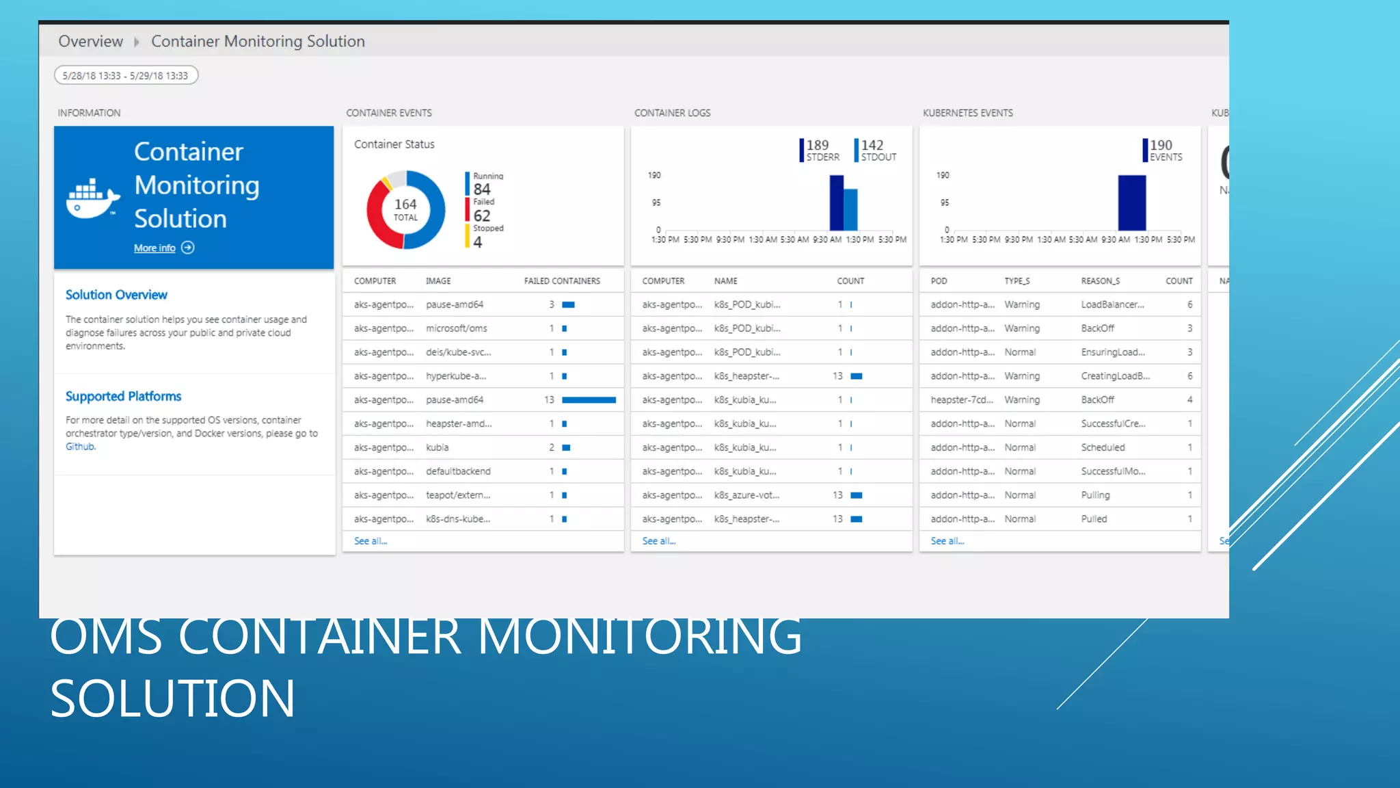
Task: Click Supported Platforms heading
Action: pyautogui.click(x=123, y=397)
